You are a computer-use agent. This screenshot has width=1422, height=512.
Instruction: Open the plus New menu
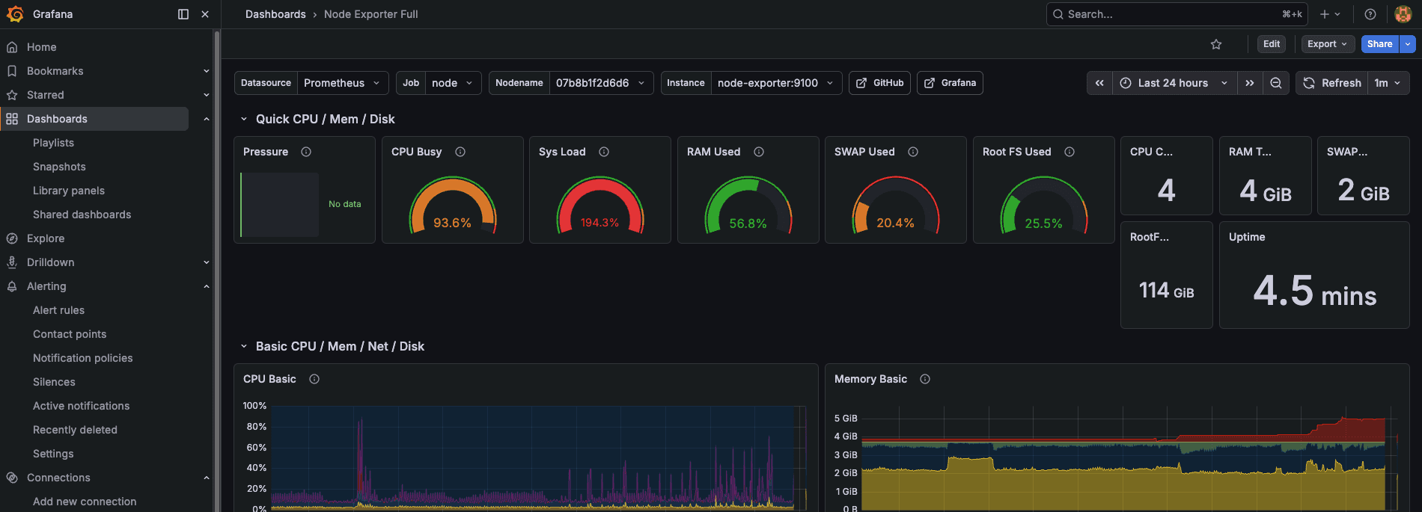(x=1330, y=14)
